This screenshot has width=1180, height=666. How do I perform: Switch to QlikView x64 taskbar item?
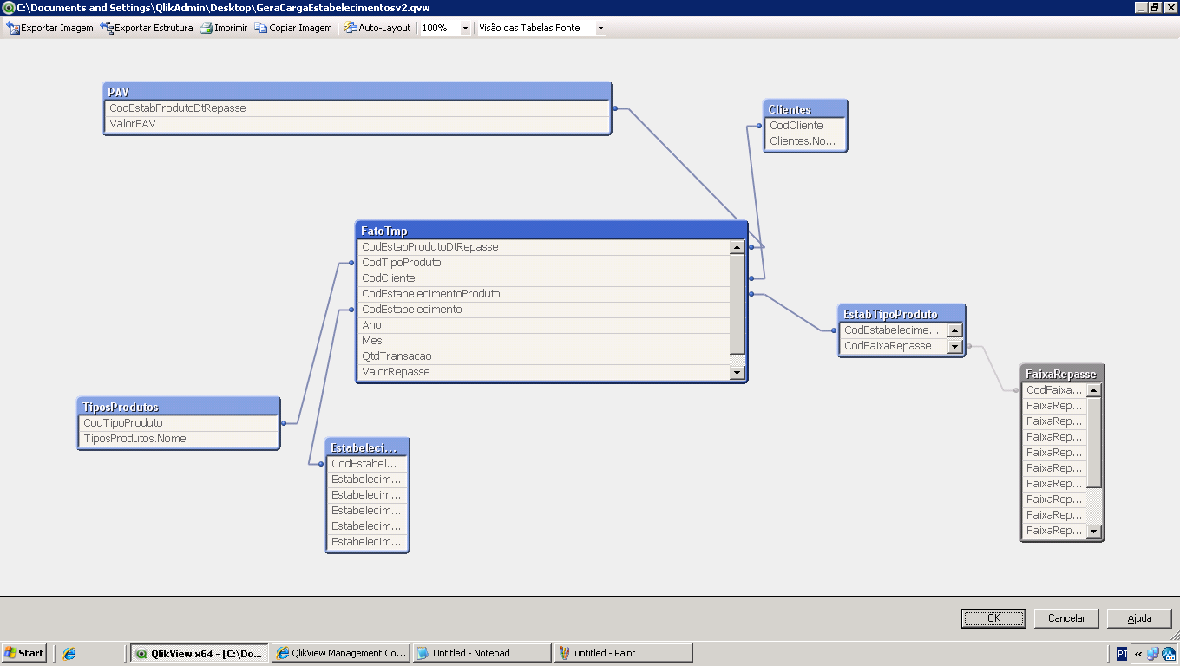(x=199, y=653)
